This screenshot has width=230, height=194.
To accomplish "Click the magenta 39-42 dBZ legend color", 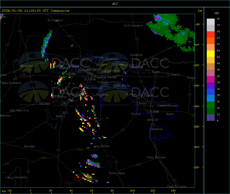I will point(211,79).
